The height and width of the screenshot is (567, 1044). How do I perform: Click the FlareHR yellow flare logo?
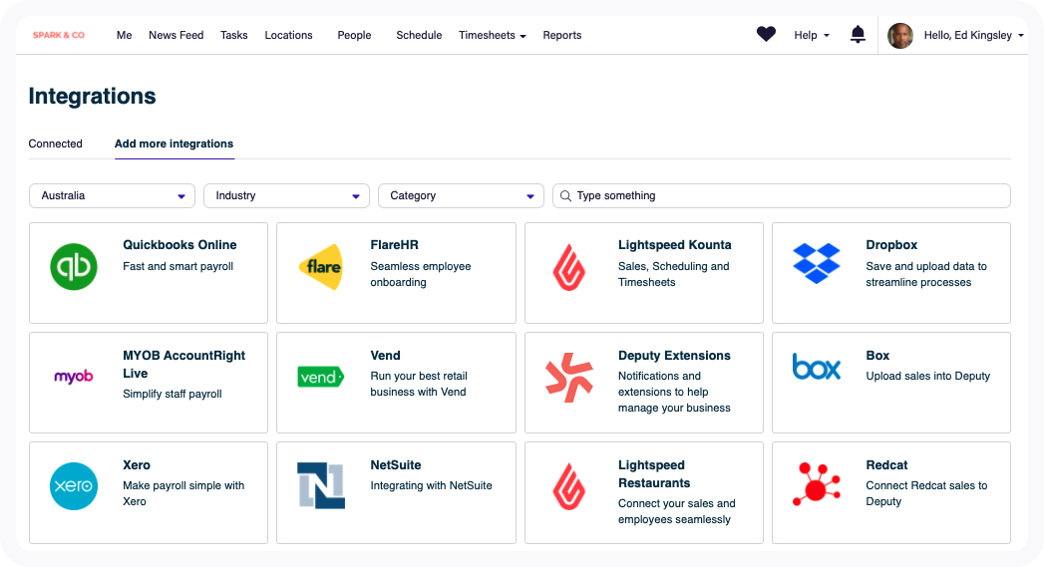(321, 267)
